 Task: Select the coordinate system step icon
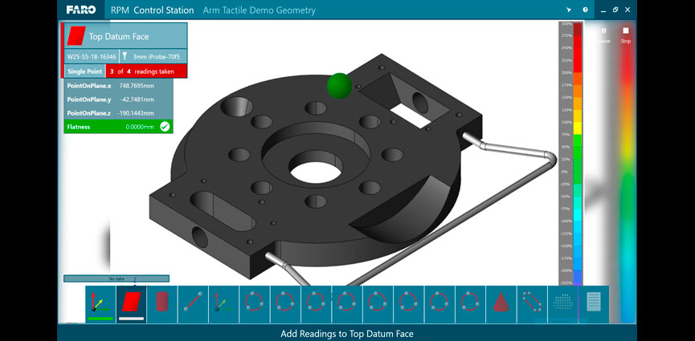[100, 303]
